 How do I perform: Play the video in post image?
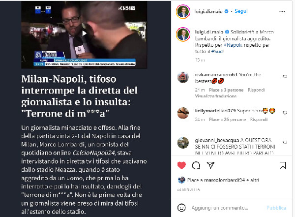84,33
